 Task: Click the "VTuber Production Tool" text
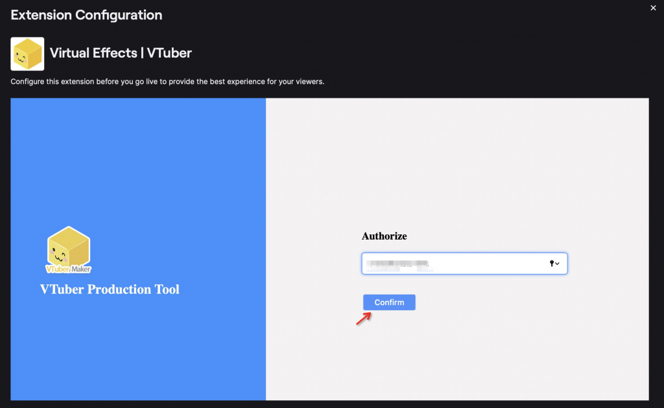point(110,289)
